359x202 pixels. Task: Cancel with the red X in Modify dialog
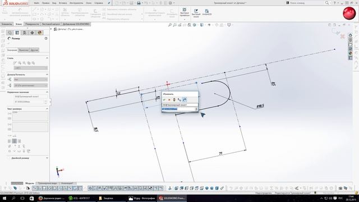[169, 100]
